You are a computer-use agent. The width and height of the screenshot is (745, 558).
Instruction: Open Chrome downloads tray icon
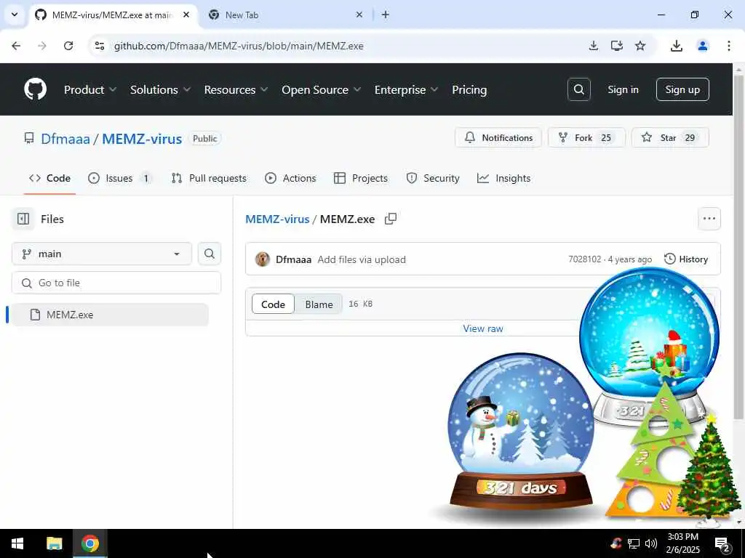click(x=676, y=46)
